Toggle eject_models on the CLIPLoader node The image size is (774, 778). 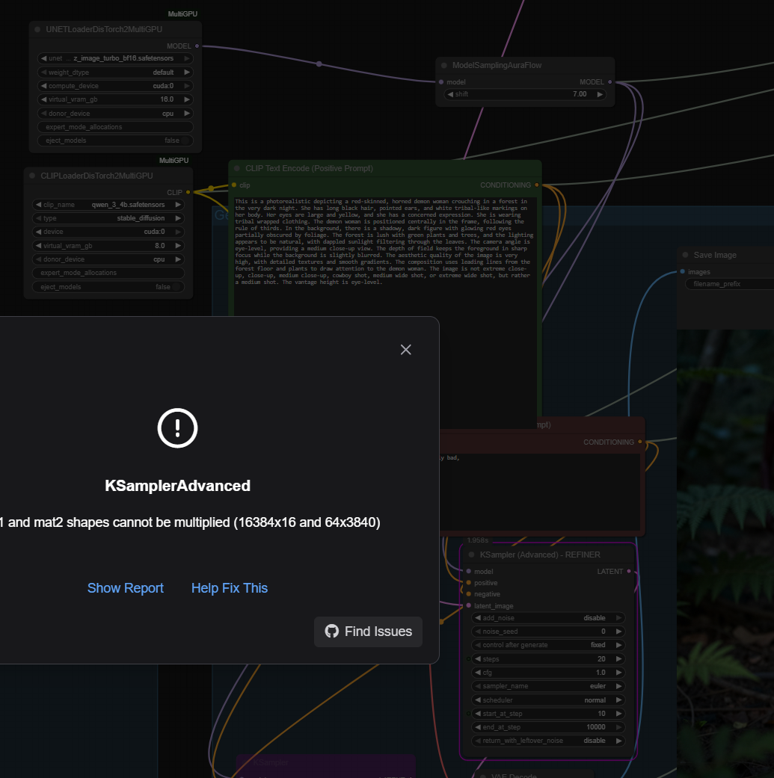[x=108, y=287]
